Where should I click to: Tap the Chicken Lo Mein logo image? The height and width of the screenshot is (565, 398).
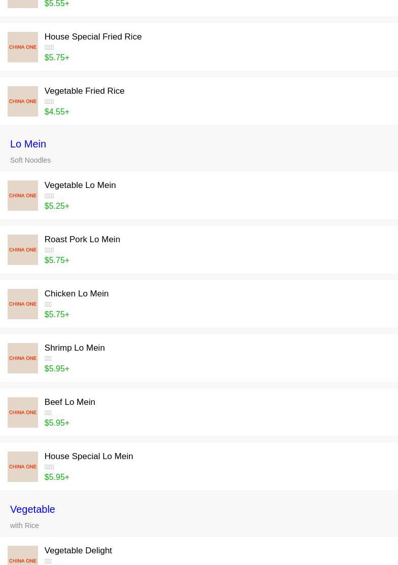(x=23, y=304)
